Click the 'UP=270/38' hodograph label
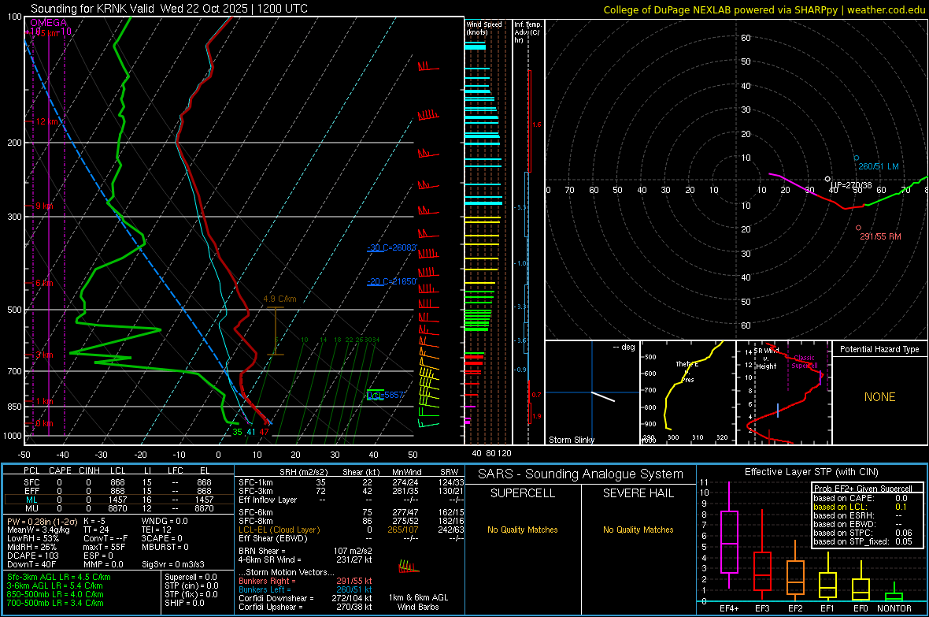This screenshot has height=617, width=929. (x=851, y=186)
